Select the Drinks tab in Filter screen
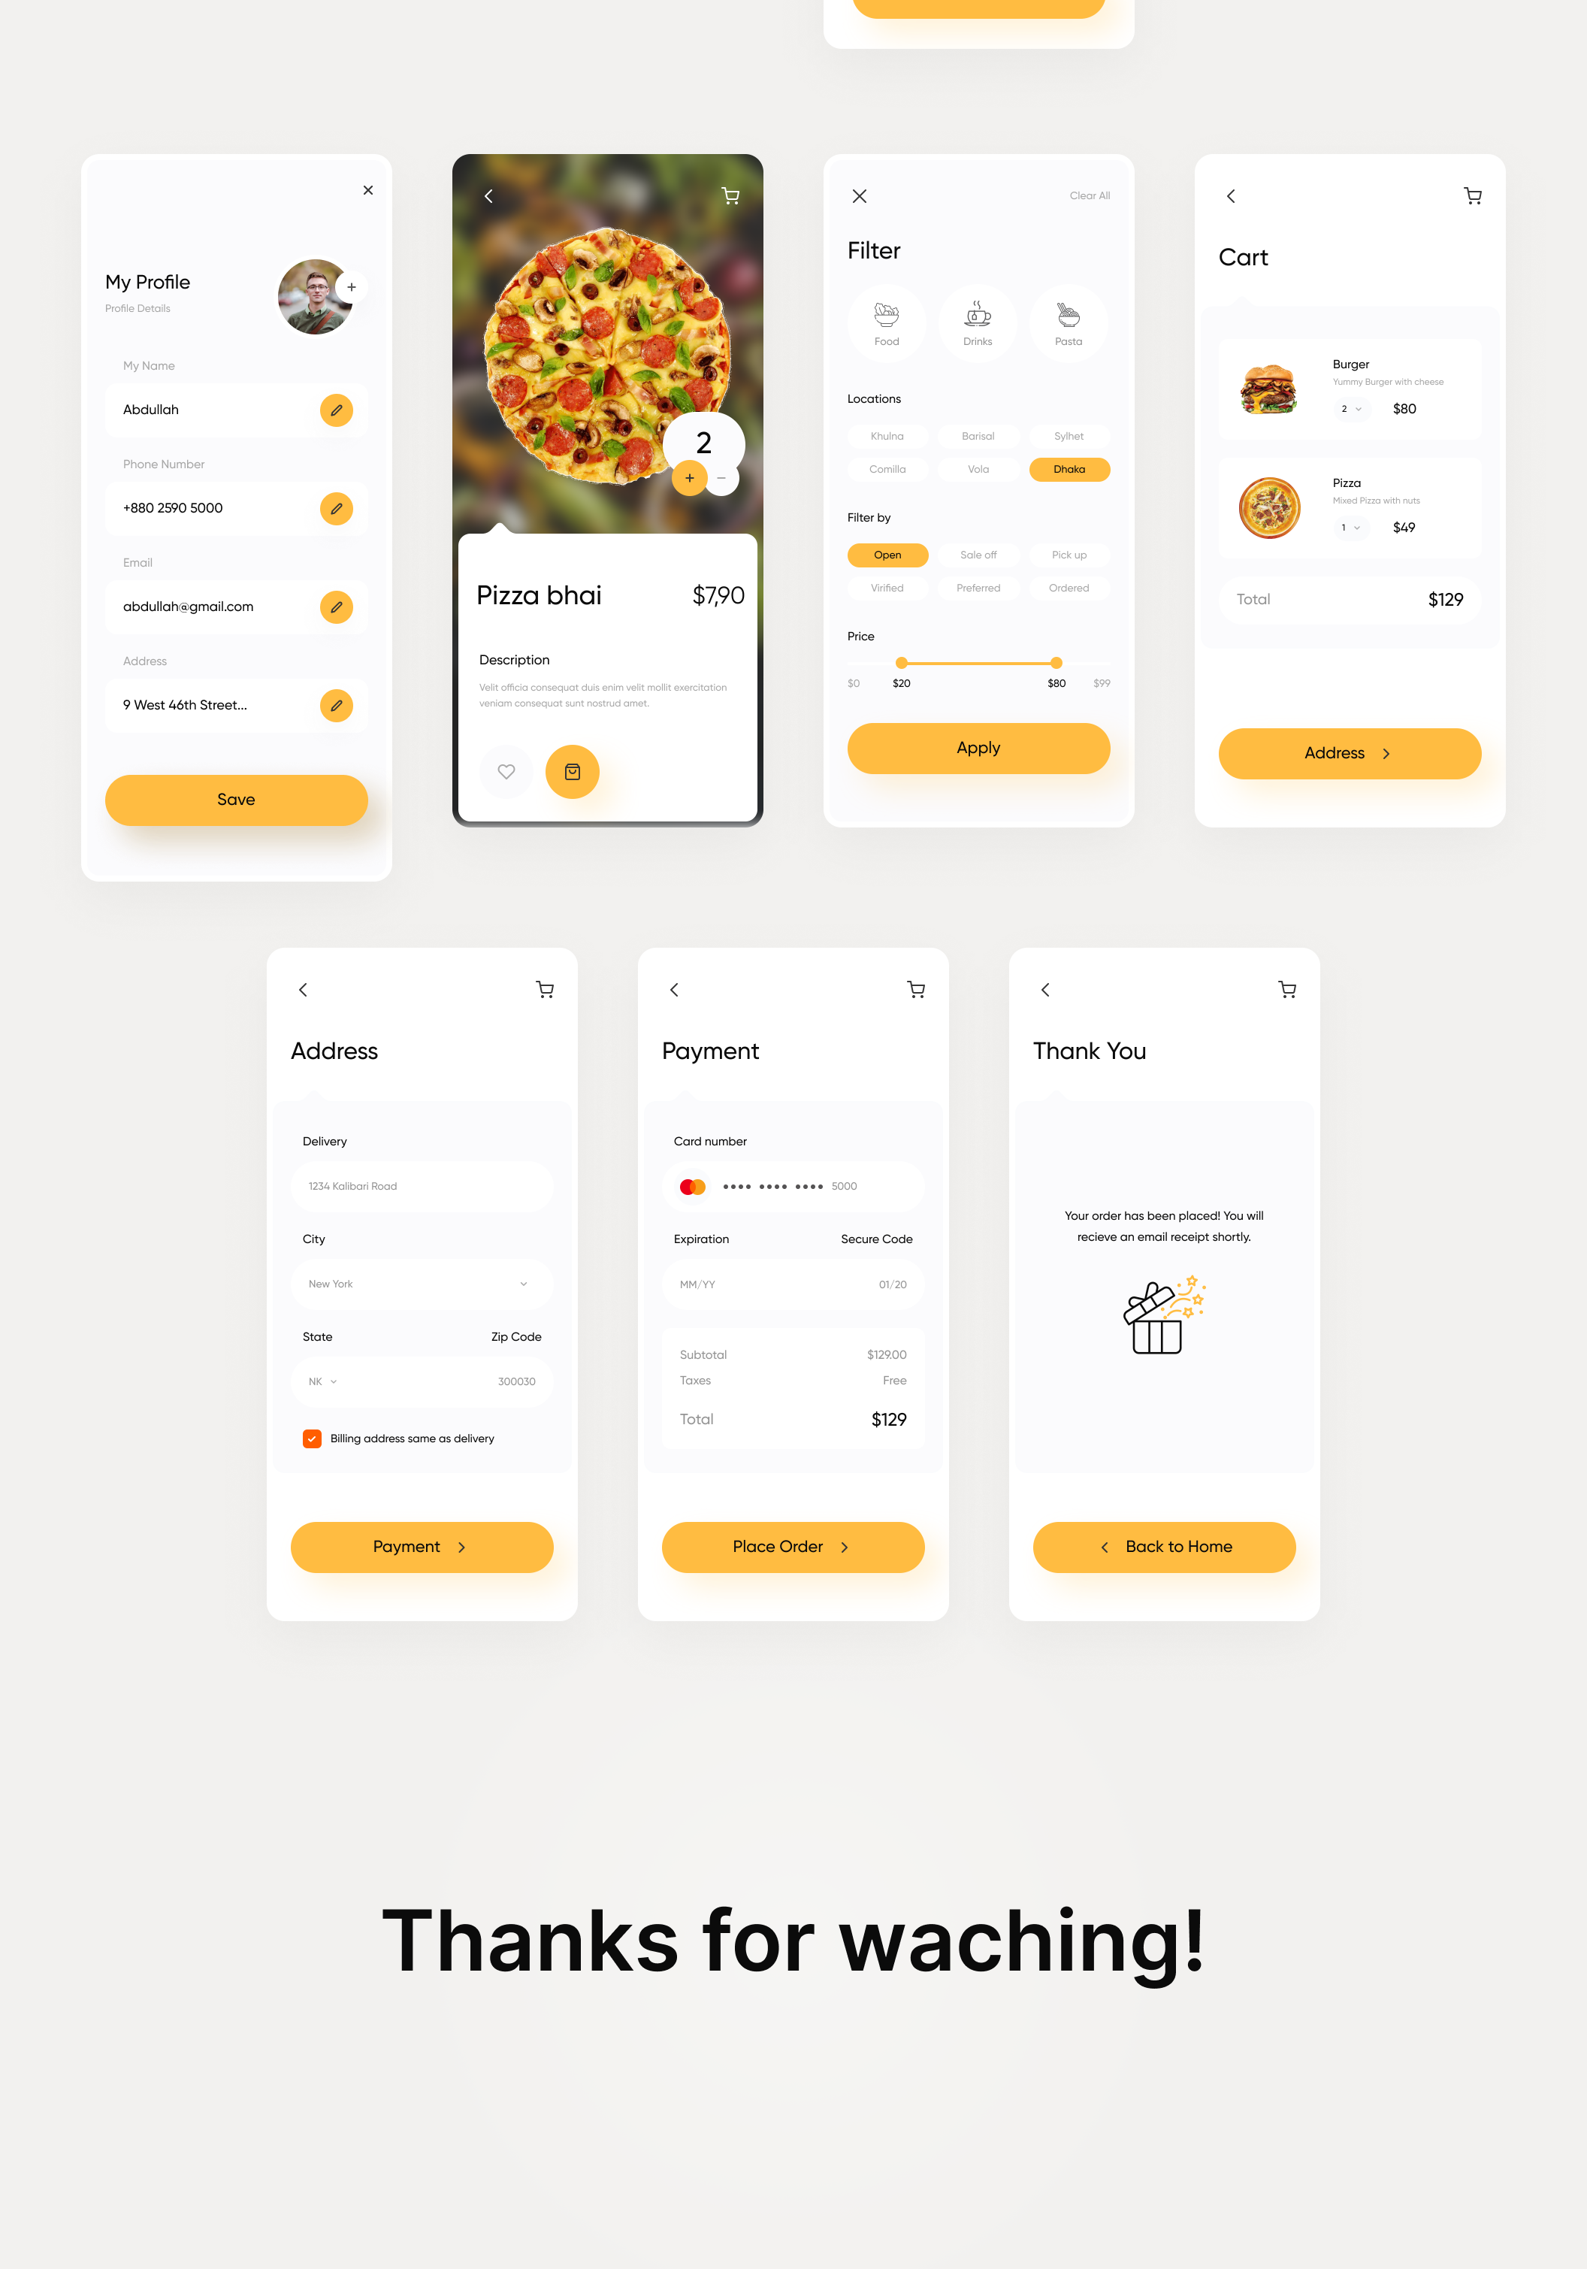 pos(977,321)
